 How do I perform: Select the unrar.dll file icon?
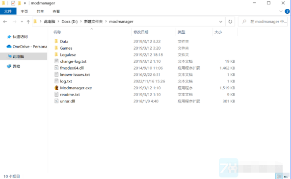pyautogui.click(x=56, y=101)
